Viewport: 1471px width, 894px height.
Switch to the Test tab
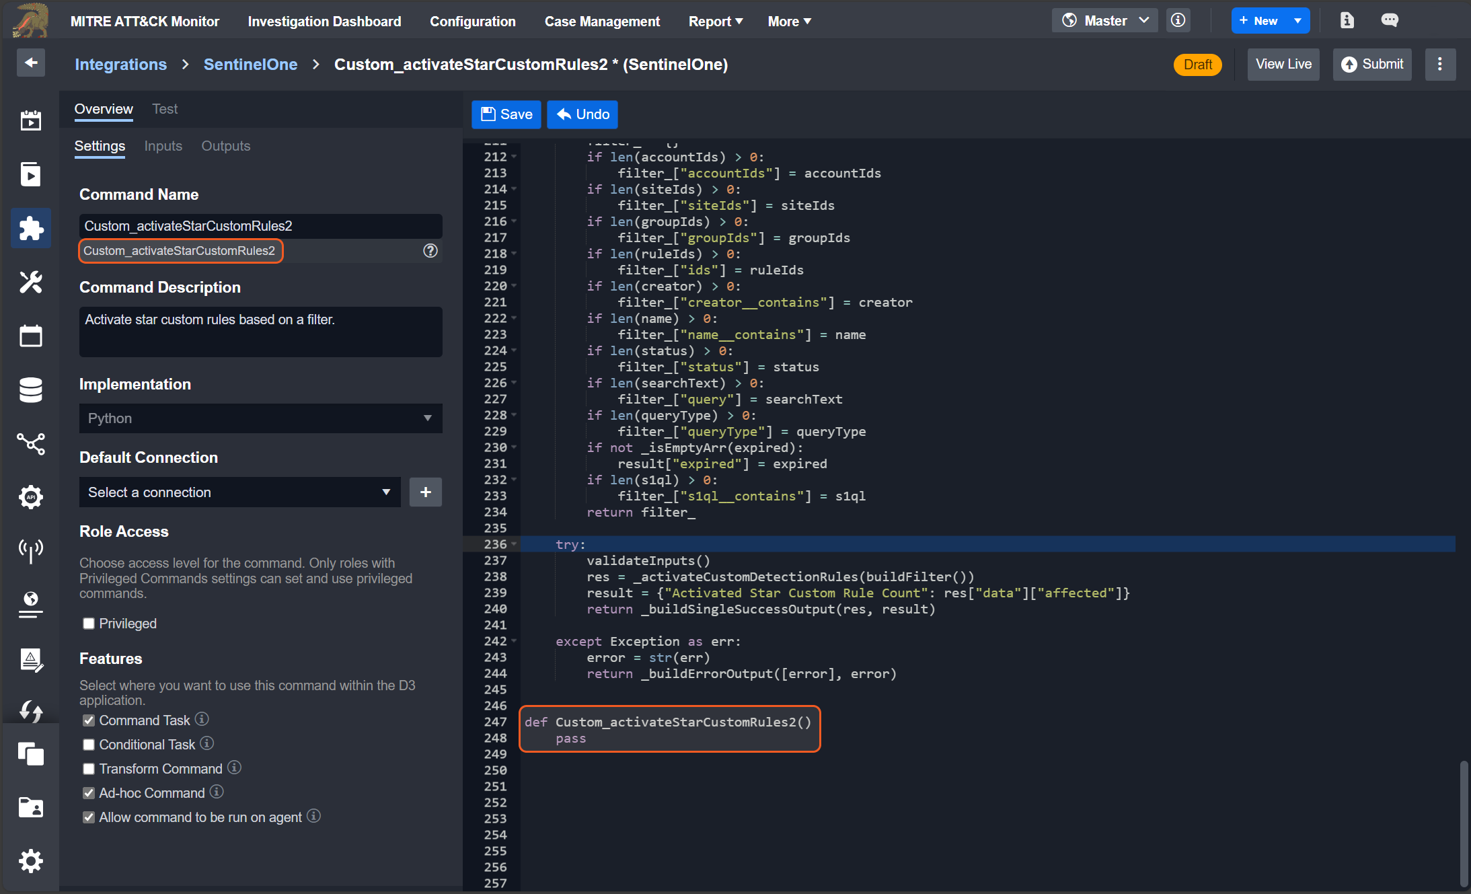[x=164, y=108]
